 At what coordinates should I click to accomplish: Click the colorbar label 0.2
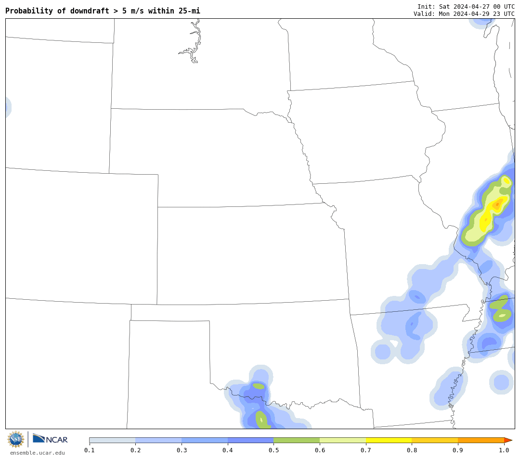point(135,450)
